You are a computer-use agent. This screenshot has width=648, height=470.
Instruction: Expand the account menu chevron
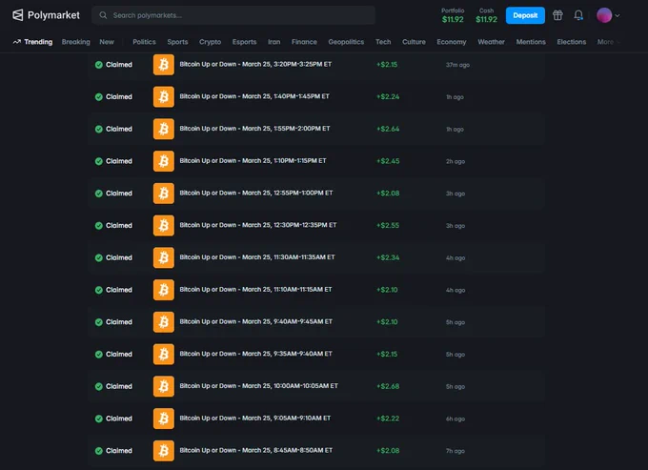click(618, 15)
